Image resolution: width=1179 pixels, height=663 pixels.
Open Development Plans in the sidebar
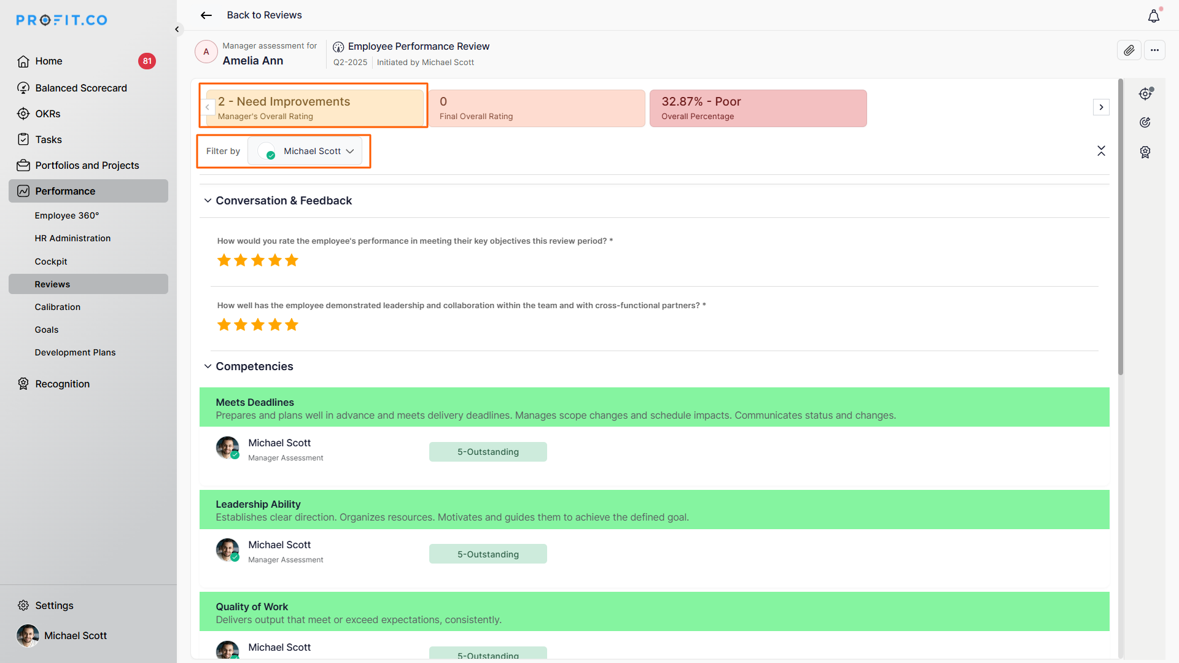pos(75,352)
